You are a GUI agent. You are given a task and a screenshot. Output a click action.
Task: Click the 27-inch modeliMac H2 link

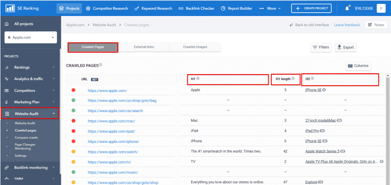(x=321, y=121)
